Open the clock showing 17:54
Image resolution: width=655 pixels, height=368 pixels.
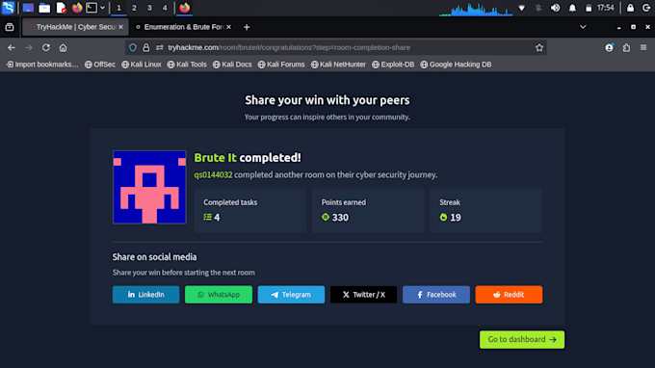pos(605,8)
